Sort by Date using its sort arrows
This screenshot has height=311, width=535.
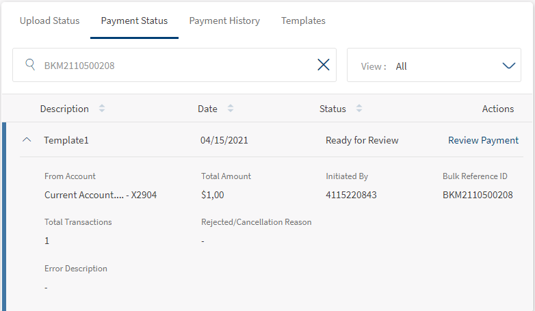[231, 109]
